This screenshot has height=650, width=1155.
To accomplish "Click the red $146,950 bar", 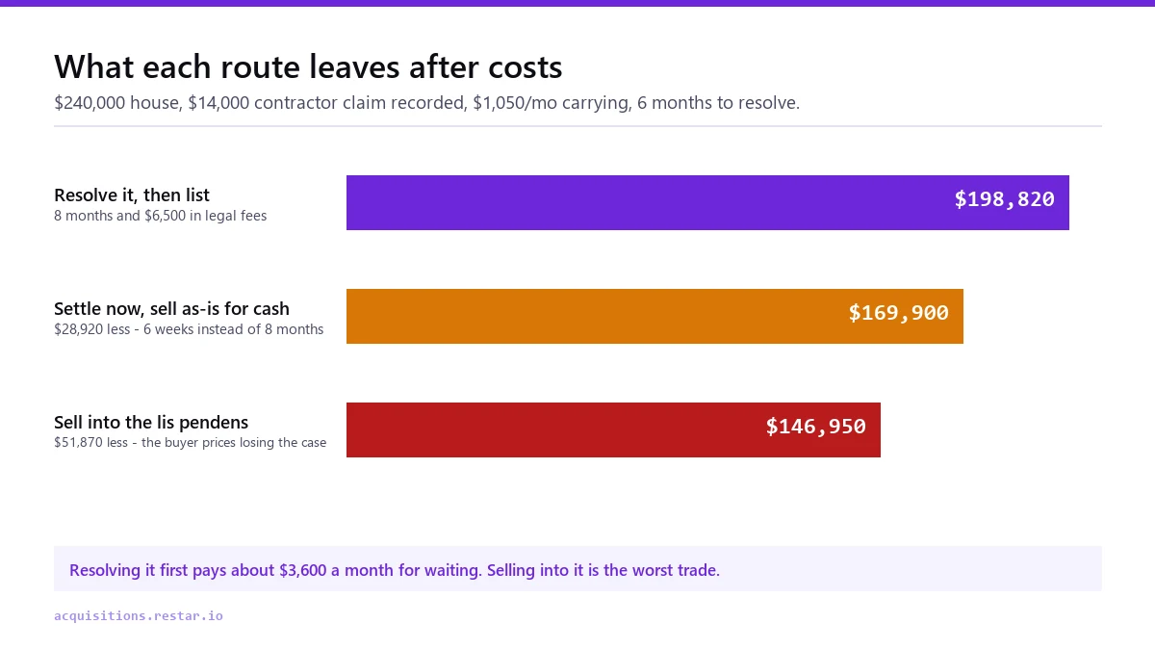I will [613, 429].
